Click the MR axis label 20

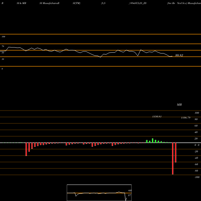click(x=196, y=139)
